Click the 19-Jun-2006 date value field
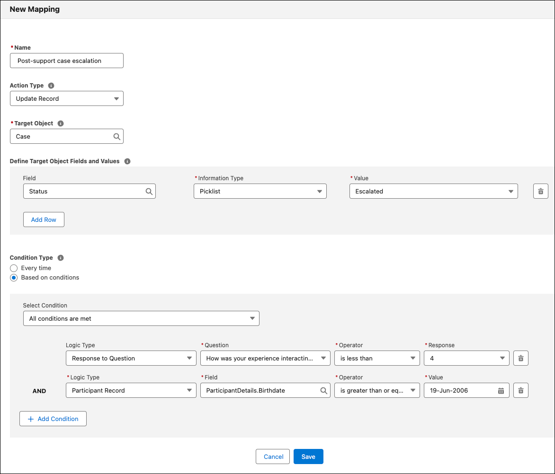 [466, 390]
